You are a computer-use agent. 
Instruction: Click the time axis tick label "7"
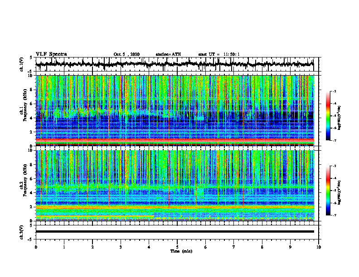(x=234, y=247)
